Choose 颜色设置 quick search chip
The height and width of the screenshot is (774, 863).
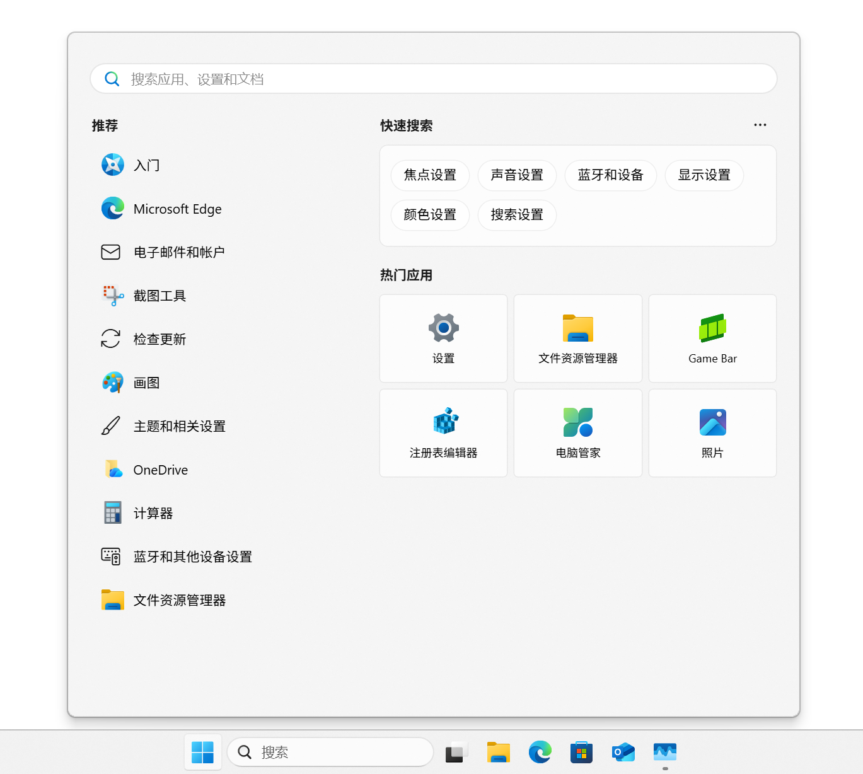(430, 215)
